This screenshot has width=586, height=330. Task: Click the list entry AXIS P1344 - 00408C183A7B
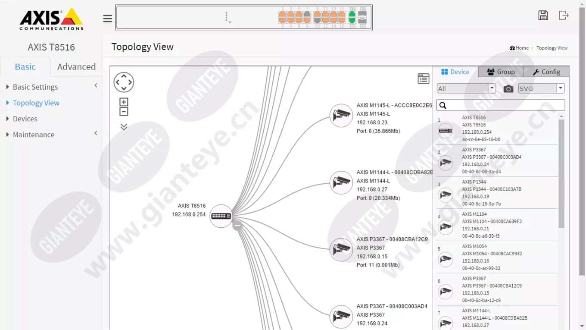492,189
